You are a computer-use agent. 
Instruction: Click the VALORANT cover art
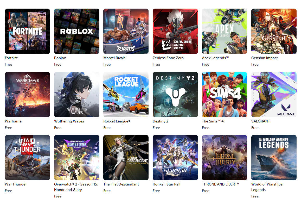tap(274, 95)
